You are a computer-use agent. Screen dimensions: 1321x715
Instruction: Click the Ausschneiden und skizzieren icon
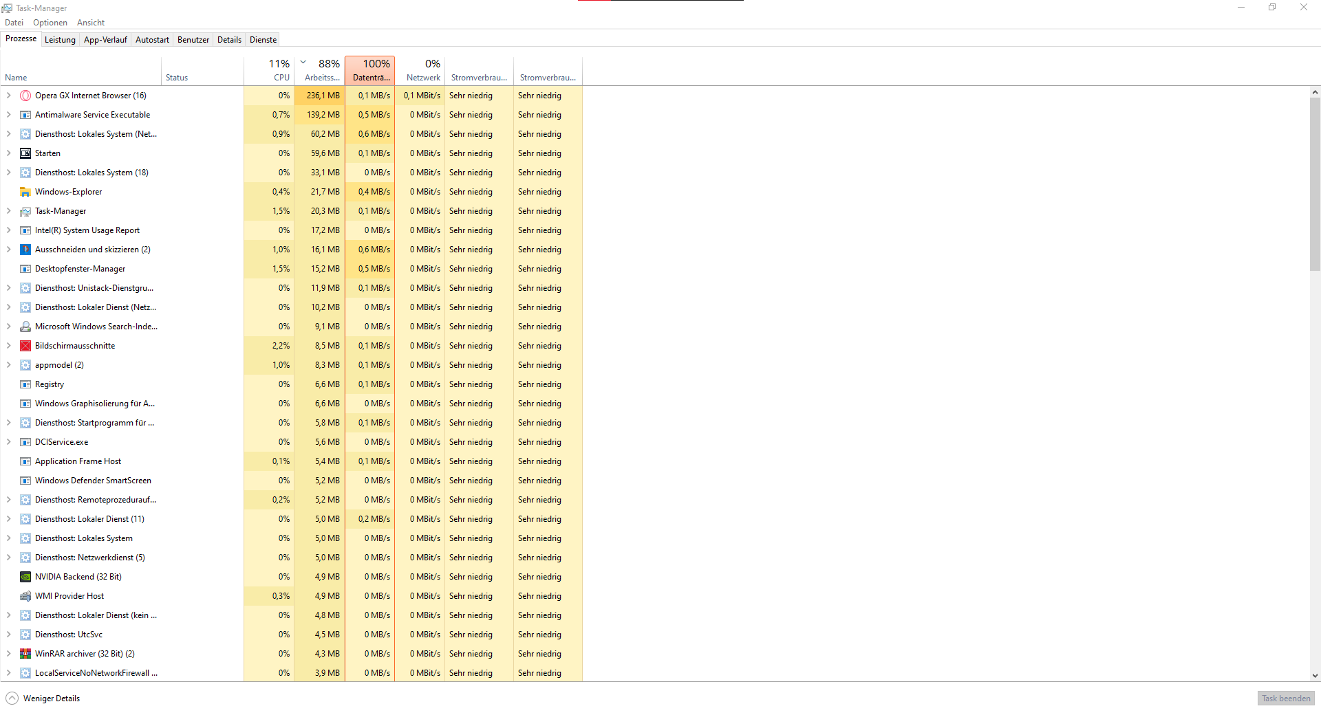tap(25, 249)
